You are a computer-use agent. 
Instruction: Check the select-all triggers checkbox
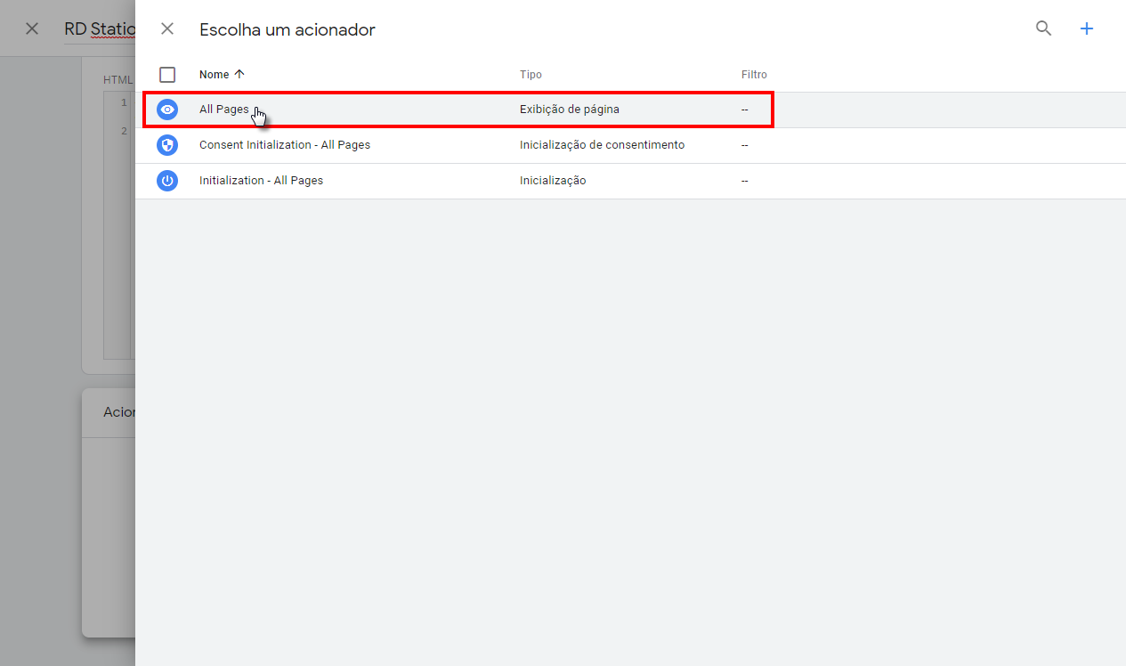(166, 74)
